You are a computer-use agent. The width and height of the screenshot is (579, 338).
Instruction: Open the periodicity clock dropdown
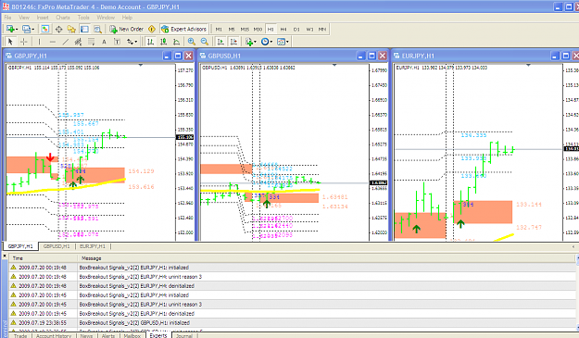click(267, 42)
